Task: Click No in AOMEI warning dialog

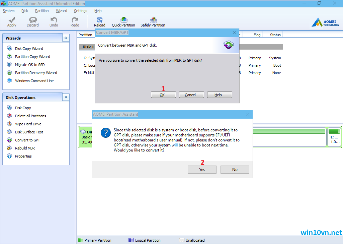Action: pyautogui.click(x=235, y=170)
